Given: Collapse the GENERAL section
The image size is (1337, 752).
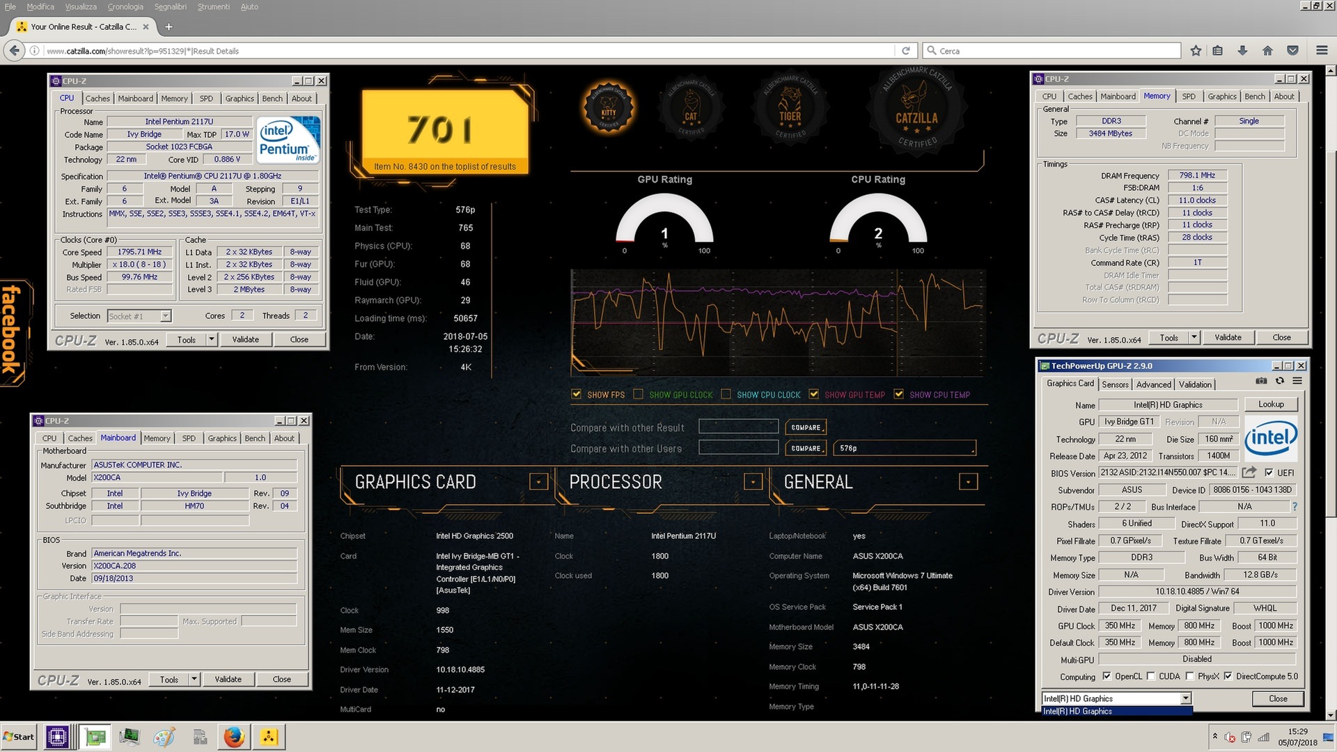Looking at the screenshot, I should coord(968,481).
